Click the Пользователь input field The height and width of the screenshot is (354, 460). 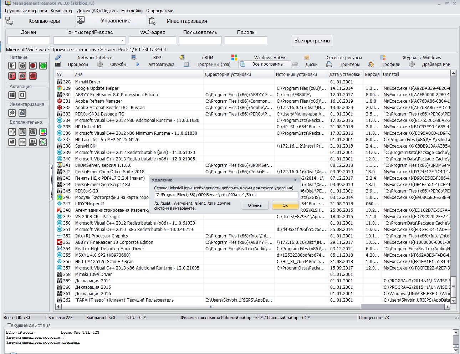pyautogui.click(x=200, y=40)
